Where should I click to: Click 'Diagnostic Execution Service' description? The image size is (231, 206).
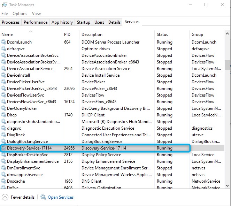[108, 128]
